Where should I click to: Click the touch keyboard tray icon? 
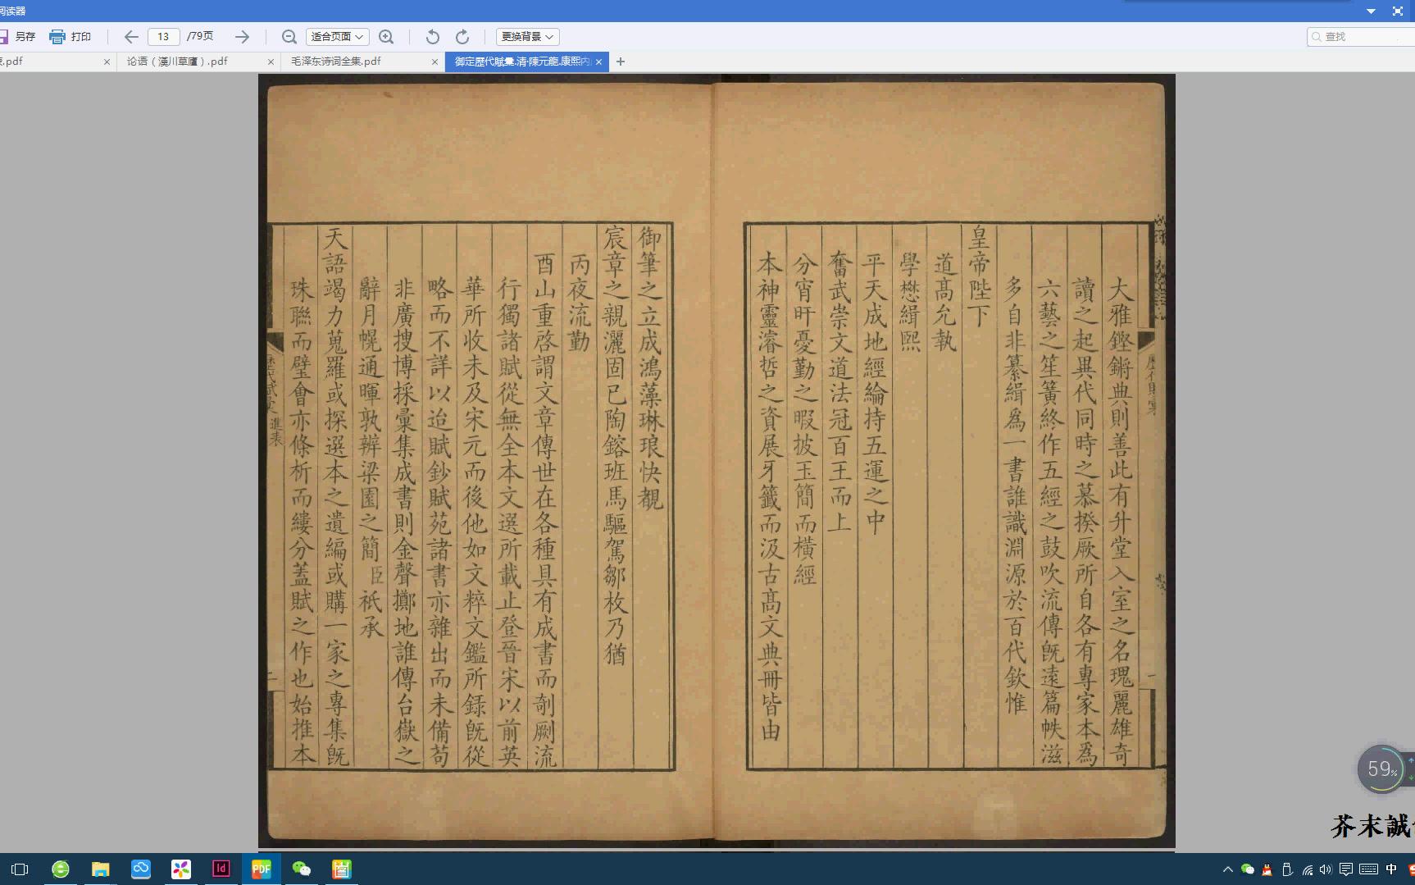click(1368, 869)
